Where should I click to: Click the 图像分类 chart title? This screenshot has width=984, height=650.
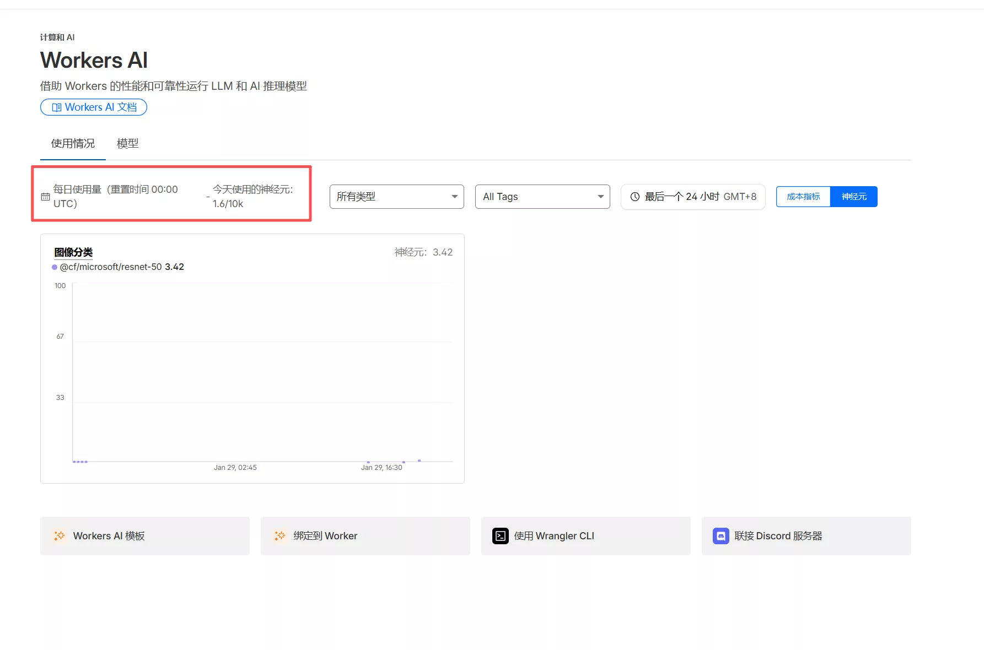[72, 252]
